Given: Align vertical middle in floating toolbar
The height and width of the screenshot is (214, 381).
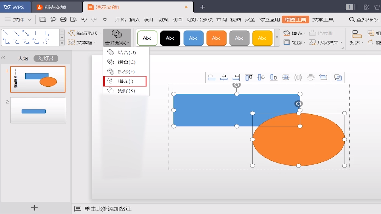Looking at the screenshot, I should [x=261, y=78].
